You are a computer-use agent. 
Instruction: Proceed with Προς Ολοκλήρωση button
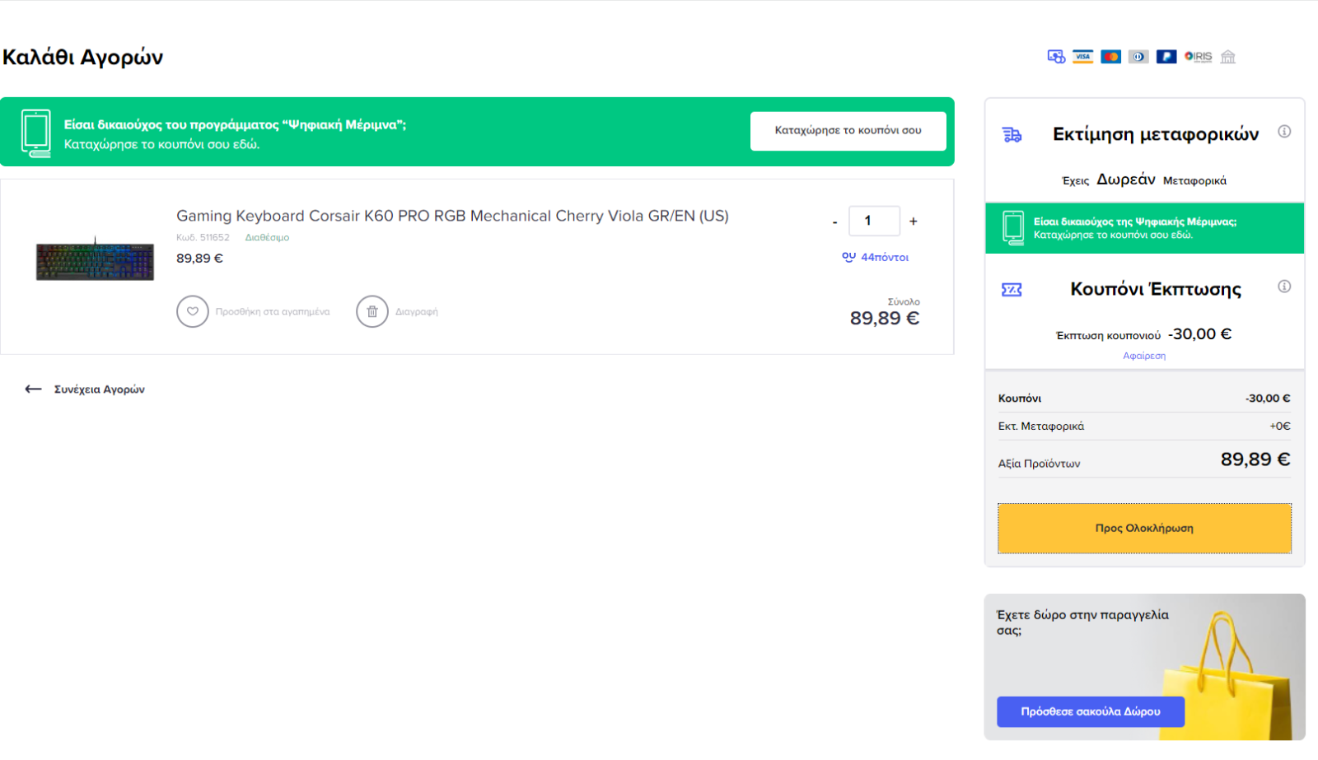tap(1144, 528)
